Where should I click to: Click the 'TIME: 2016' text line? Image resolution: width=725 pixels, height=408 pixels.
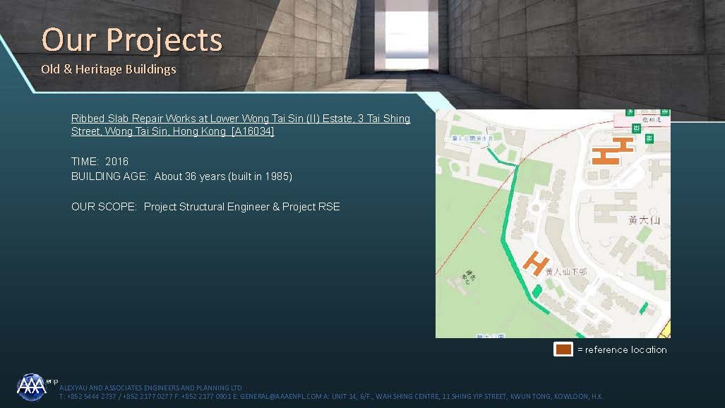coord(100,162)
